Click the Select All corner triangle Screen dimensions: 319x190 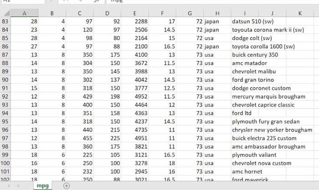pos(6,13)
